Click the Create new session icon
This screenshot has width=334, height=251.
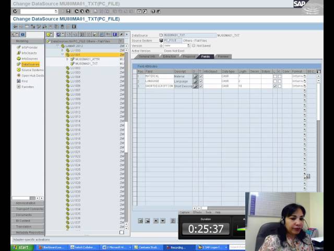(x=139, y=12)
